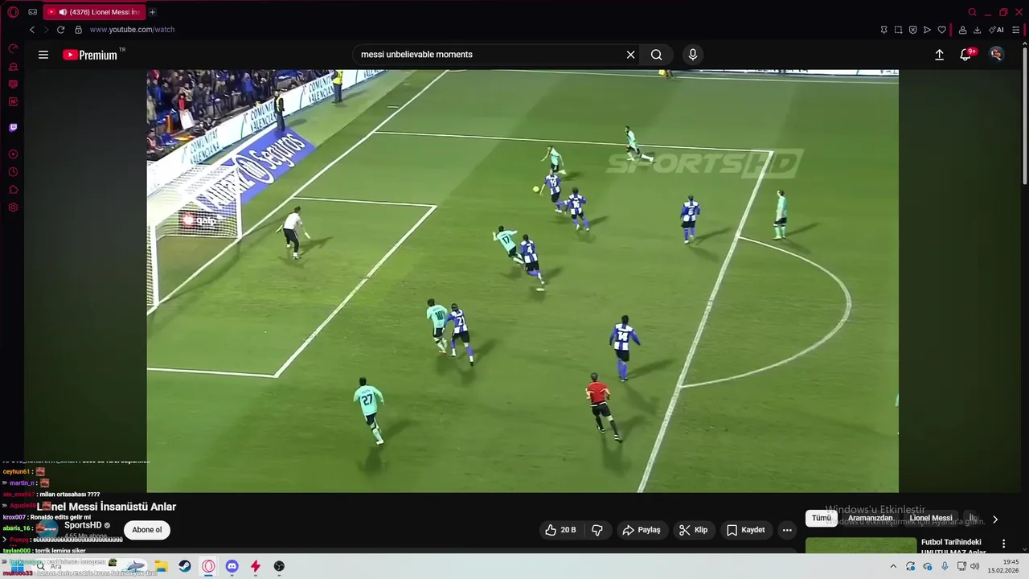1029x579 pixels.
Task: Open the send/flow arrow icon
Action: [927, 30]
